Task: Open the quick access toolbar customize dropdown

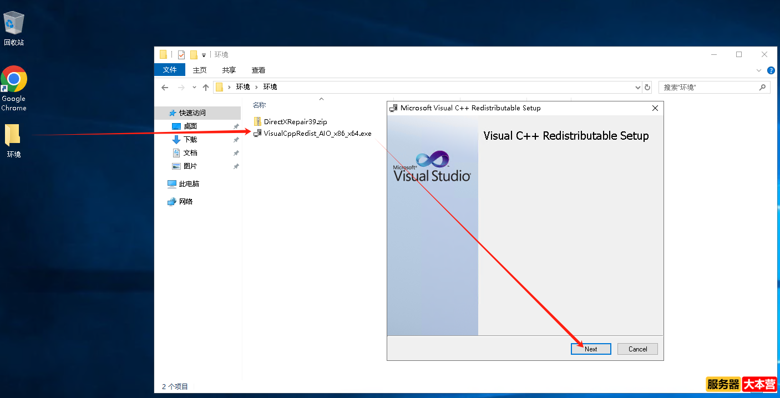Action: coord(204,55)
